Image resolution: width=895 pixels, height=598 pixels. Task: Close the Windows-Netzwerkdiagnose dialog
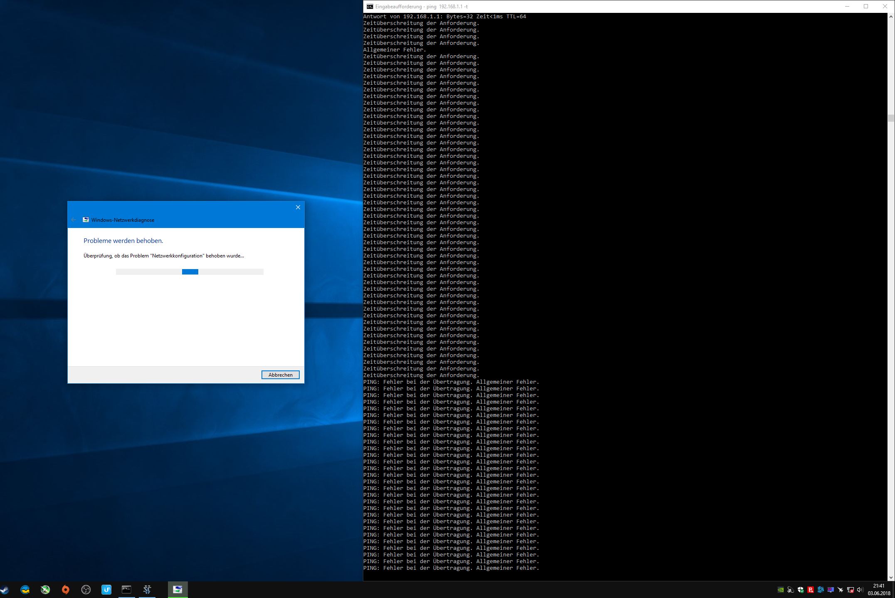298,207
